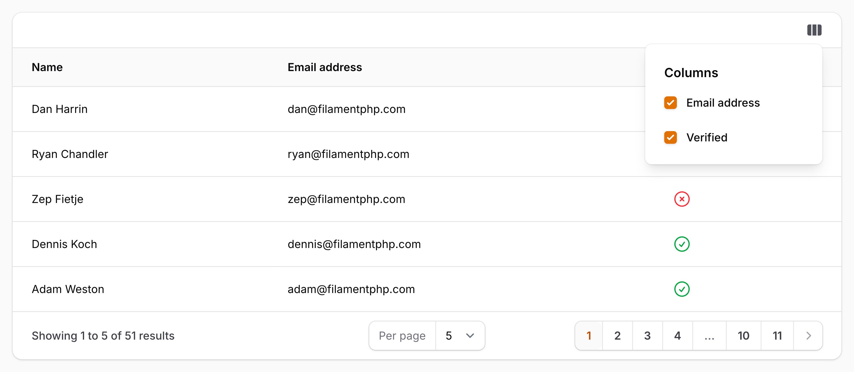
Task: Select page 4 in pagination
Action: [678, 336]
